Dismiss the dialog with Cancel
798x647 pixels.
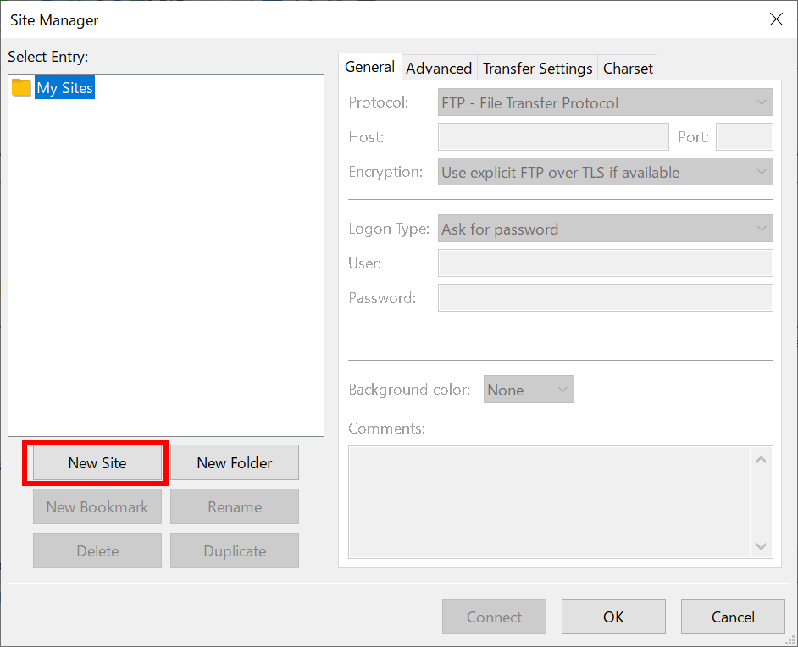[733, 617]
